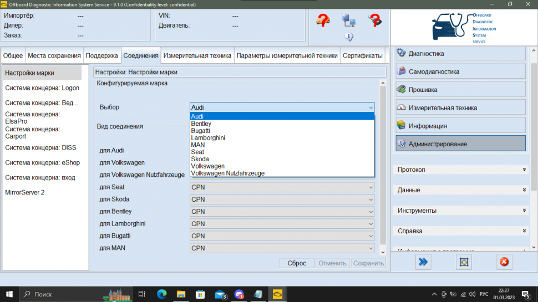Select Система концерна: eShop in the sidebar
Screen dimensions: 538x302
point(42,163)
